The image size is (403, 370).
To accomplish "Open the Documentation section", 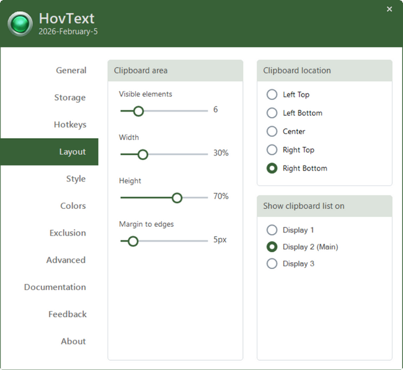I will [55, 288].
